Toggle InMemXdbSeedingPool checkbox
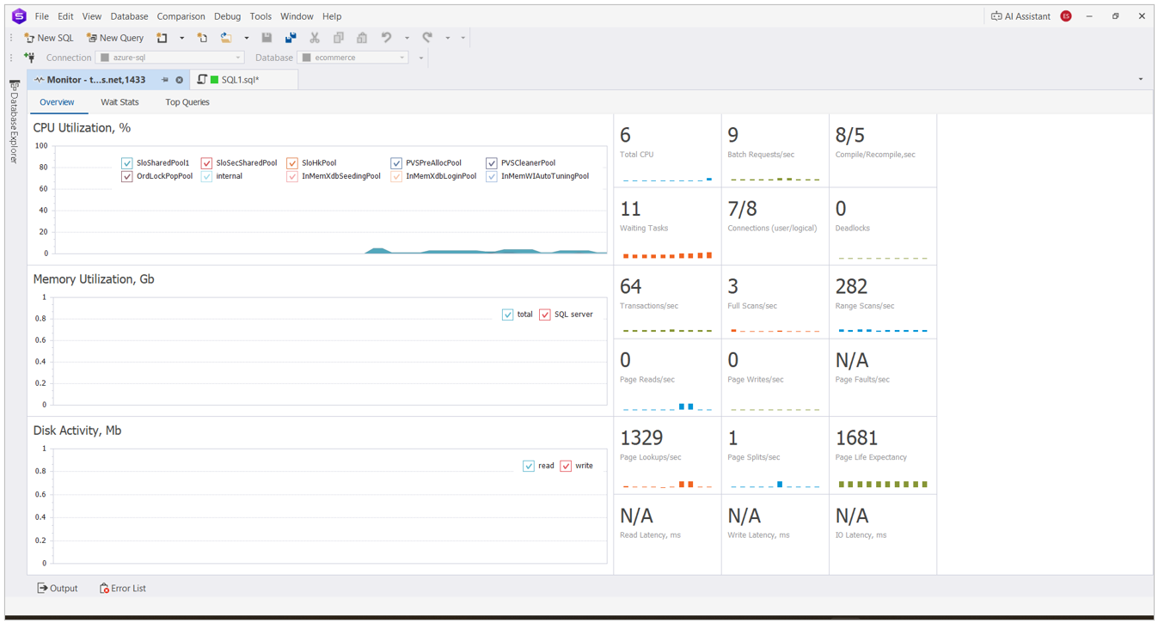 click(x=292, y=176)
